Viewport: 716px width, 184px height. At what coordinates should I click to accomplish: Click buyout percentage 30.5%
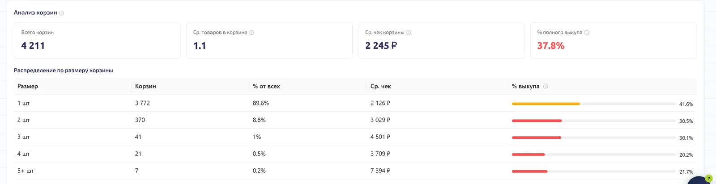coord(686,121)
